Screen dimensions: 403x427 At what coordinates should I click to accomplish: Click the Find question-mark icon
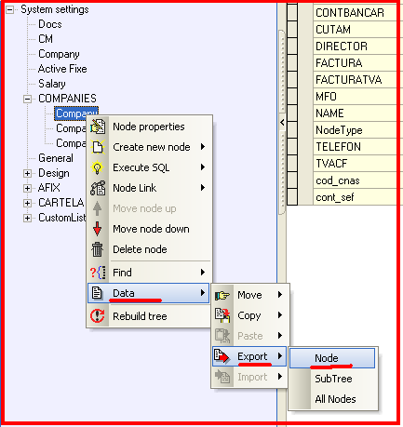click(x=98, y=273)
